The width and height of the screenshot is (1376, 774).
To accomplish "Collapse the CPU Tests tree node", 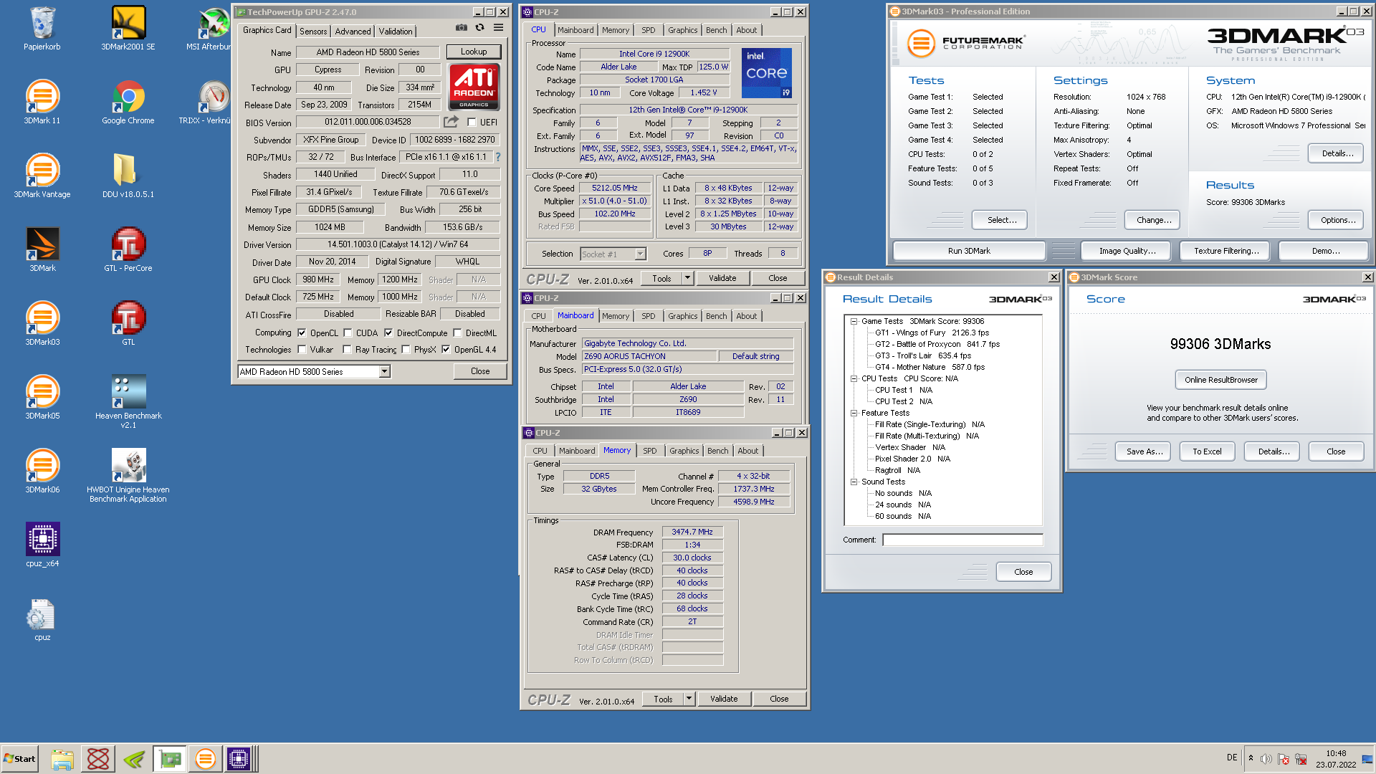I will 854,378.
